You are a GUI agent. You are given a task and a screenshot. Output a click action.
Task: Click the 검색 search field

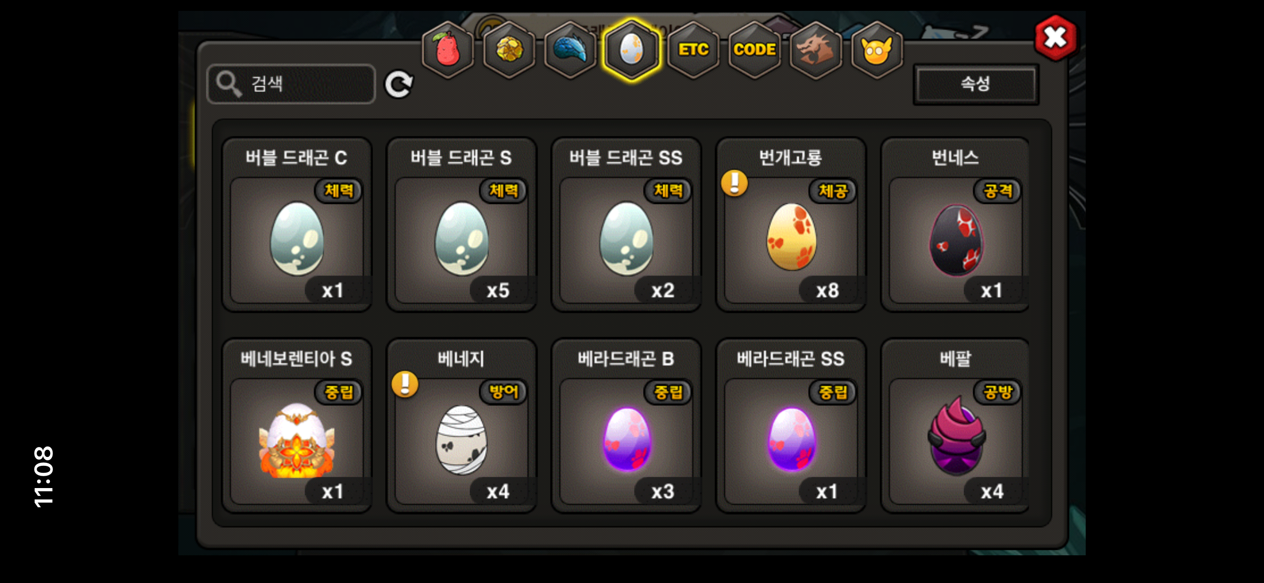291,84
